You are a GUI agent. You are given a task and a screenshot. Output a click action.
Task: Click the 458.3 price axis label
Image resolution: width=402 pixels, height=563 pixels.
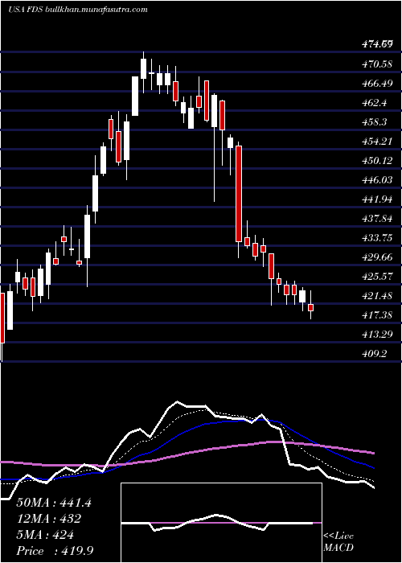(x=375, y=122)
